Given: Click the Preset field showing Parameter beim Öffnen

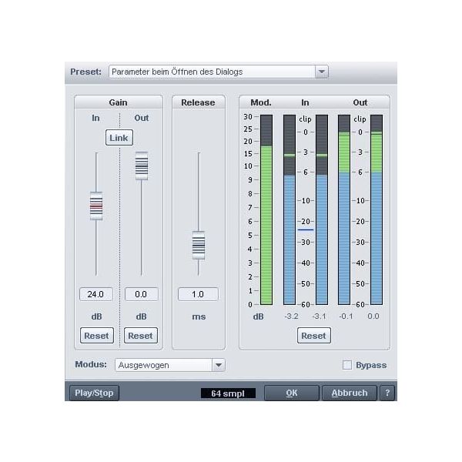Looking at the screenshot, I should (211, 72).
